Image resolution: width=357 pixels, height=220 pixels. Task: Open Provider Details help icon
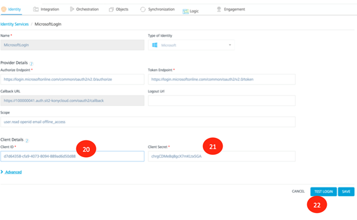31,63
